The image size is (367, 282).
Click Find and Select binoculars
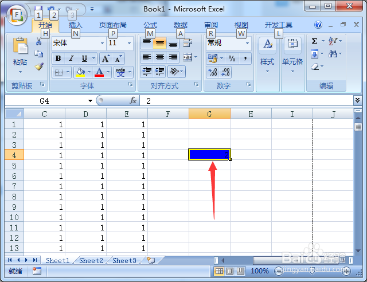333,54
